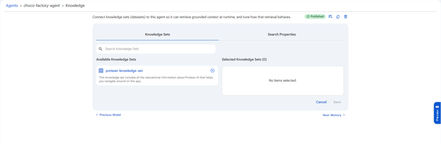Open the choco-factory-agent breadcrumb
Image resolution: width=441 pixels, height=144 pixels.
pos(42,6)
